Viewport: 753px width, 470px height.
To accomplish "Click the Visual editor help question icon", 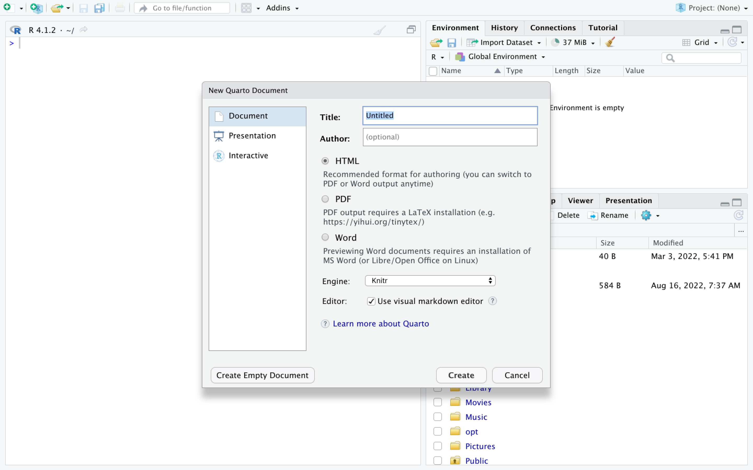I will coord(492,301).
